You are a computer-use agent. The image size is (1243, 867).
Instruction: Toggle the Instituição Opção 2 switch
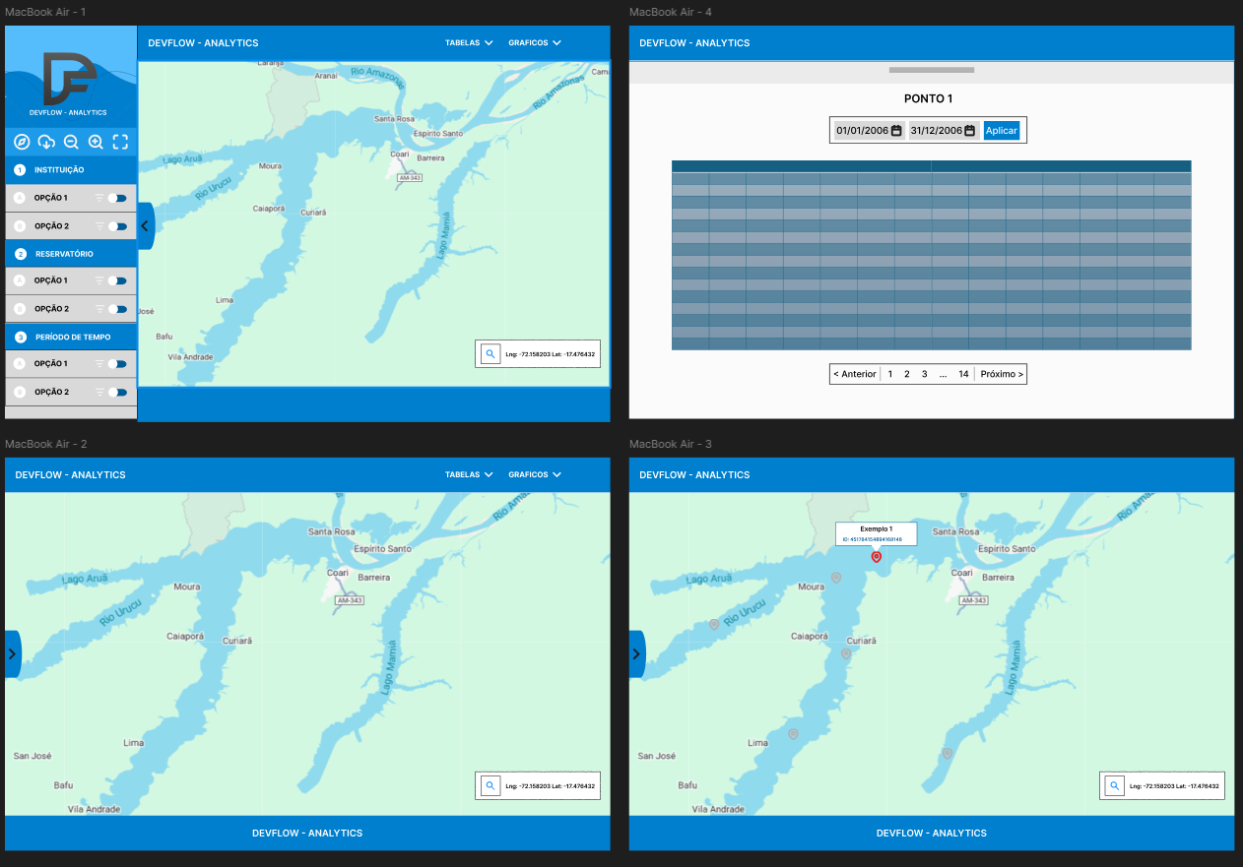pyautogui.click(x=118, y=226)
